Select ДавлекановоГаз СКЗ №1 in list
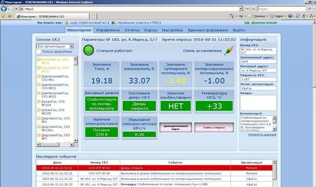The height and width of the screenshot is (187, 316). [55, 78]
